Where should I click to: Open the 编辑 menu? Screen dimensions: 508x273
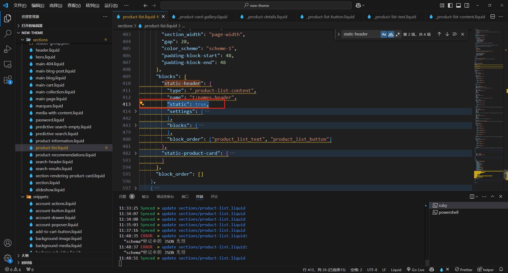pos(38,5)
